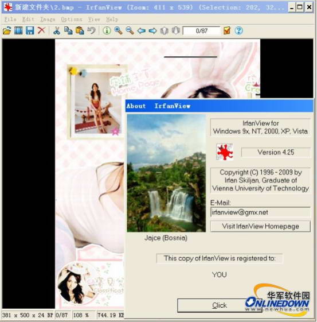
Task: Open the Options menu
Action: pos(72,20)
